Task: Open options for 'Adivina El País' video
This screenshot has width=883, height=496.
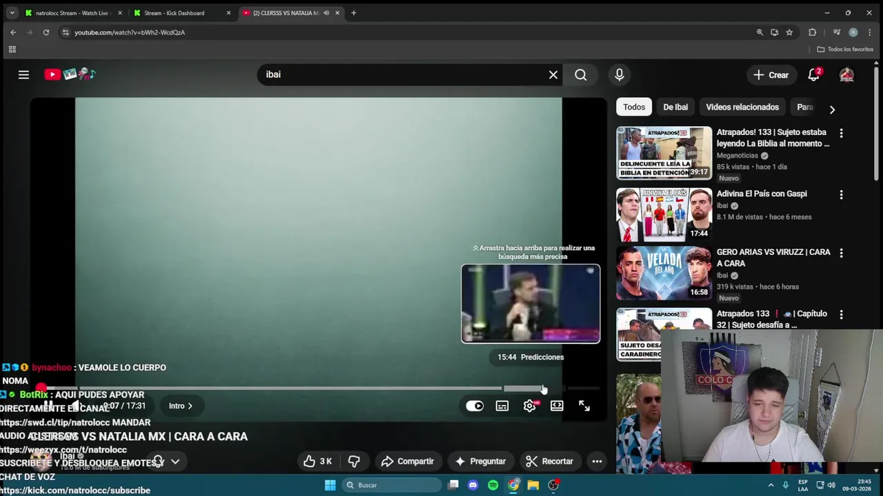Action: pos(841,195)
